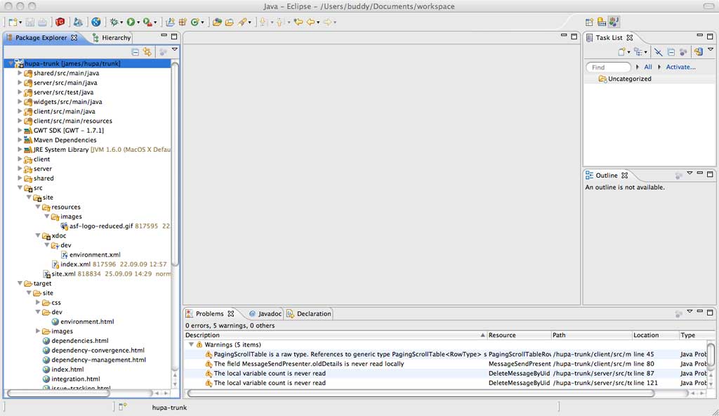Click the Save icon in toolbar

click(29, 22)
